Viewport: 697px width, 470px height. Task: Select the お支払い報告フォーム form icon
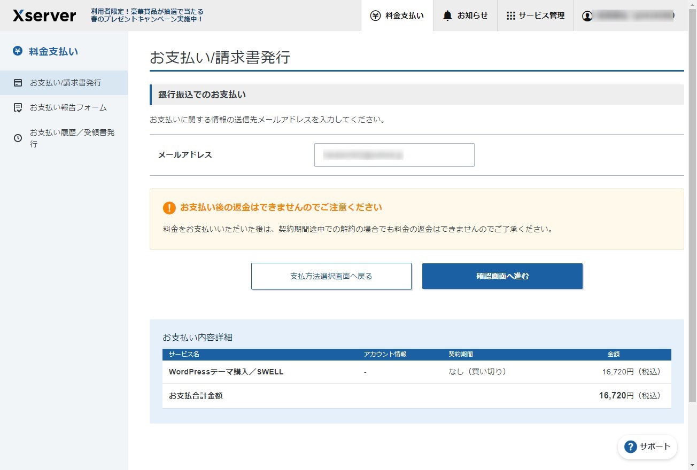click(18, 107)
